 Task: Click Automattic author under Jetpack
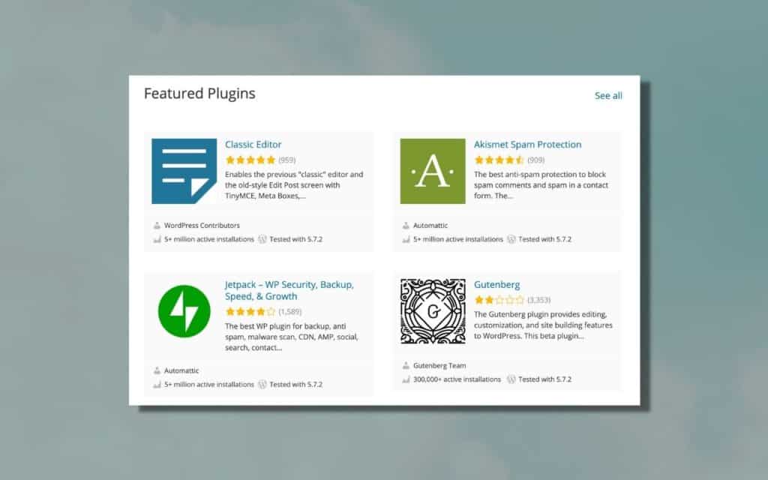click(x=181, y=370)
